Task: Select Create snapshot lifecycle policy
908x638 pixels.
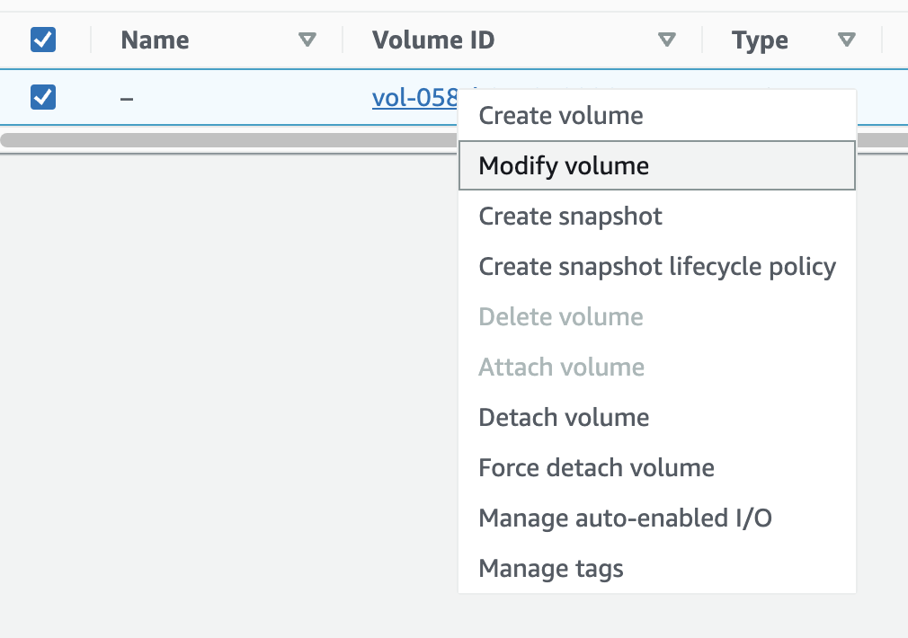Action: click(657, 267)
